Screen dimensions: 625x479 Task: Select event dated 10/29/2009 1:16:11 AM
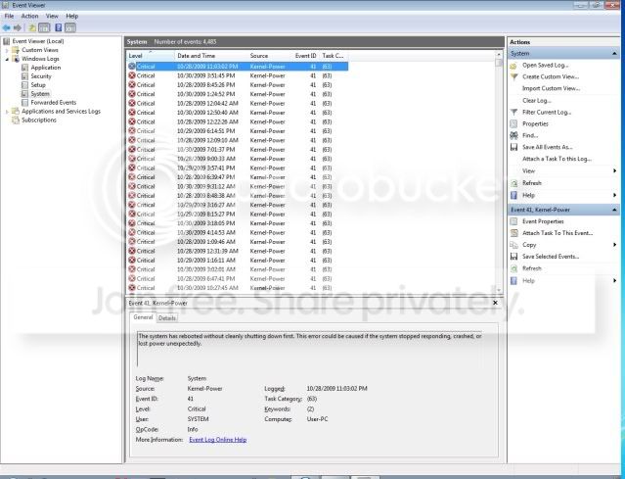coord(238,261)
